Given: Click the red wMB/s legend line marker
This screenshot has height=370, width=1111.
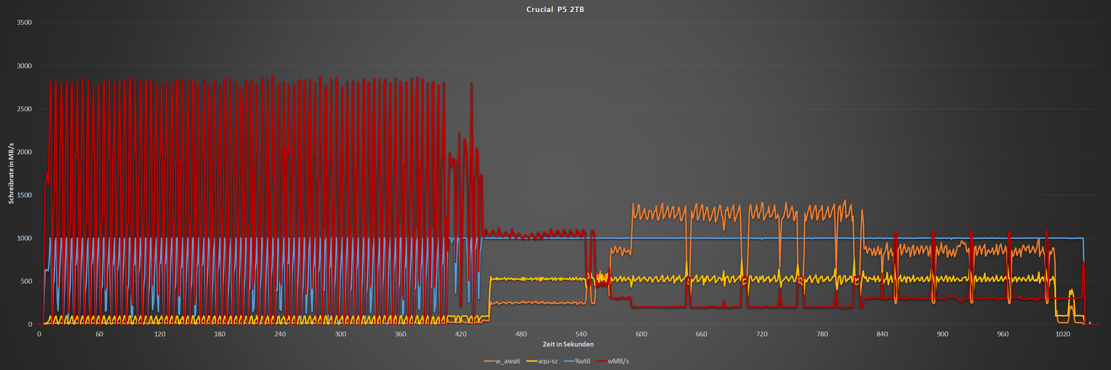Looking at the screenshot, I should (x=601, y=361).
